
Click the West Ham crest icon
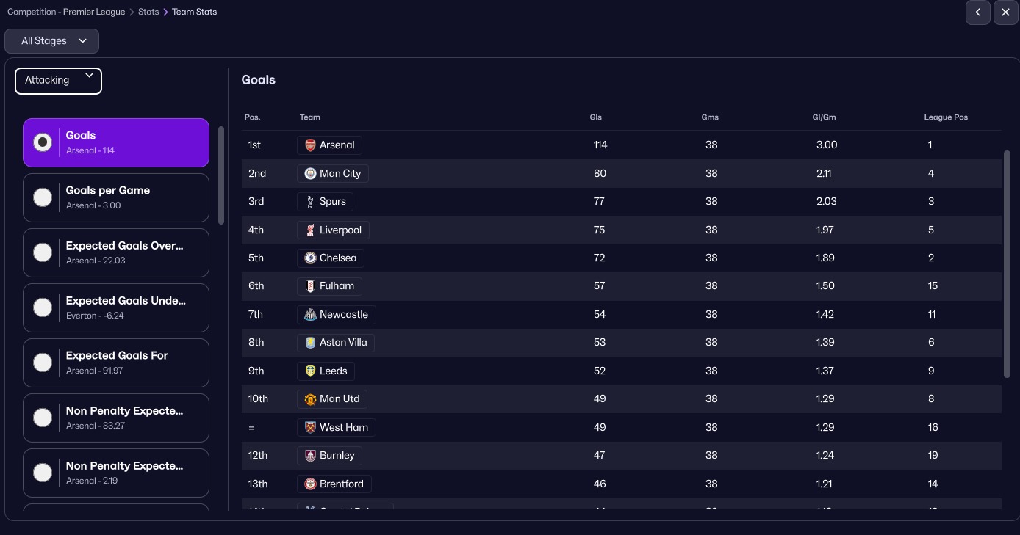coord(310,427)
